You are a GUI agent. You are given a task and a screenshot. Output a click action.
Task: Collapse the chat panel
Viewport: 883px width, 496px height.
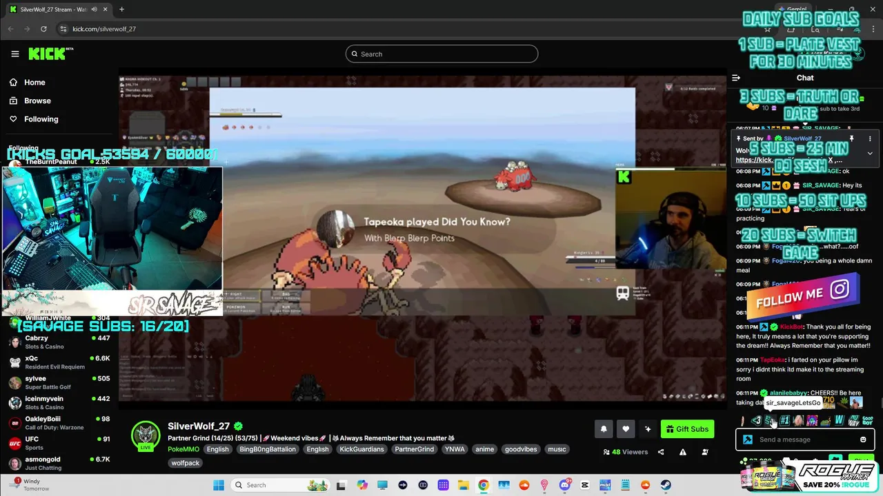(x=736, y=78)
